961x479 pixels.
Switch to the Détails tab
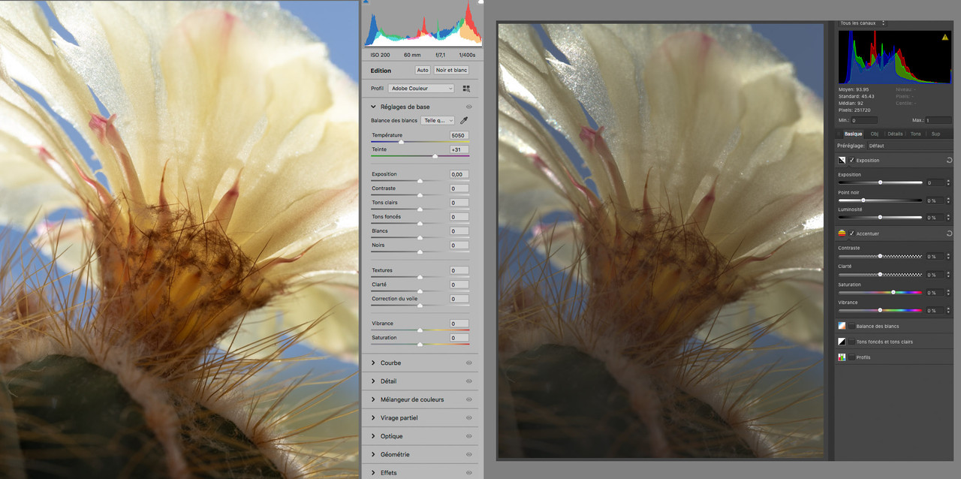pyautogui.click(x=895, y=134)
